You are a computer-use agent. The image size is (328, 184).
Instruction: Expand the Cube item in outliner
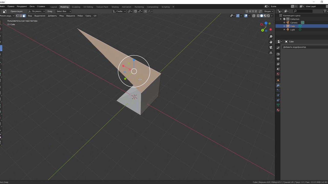coord(284,26)
